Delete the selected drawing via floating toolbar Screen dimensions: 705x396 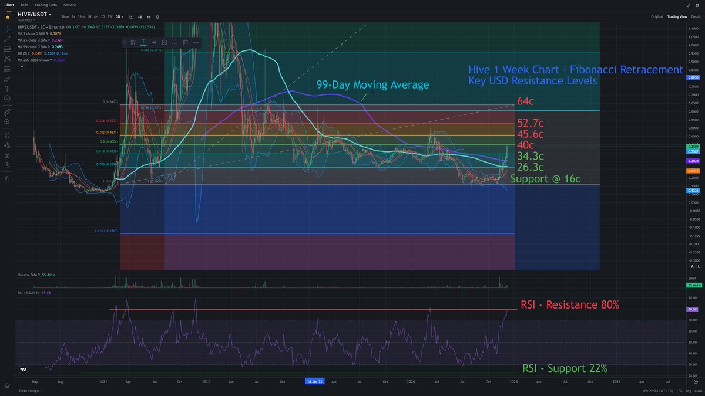(x=185, y=42)
